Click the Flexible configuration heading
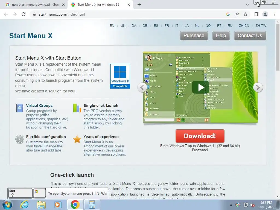Viewport: 280px width, 210px height. click(46, 137)
